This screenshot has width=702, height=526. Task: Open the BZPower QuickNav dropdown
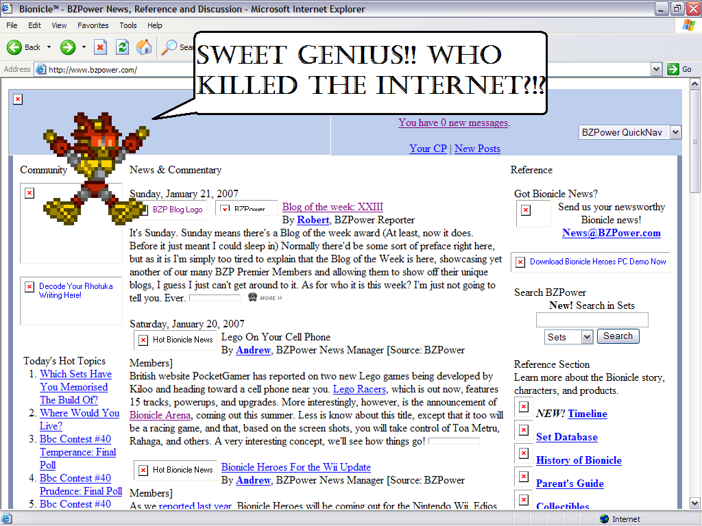click(676, 132)
